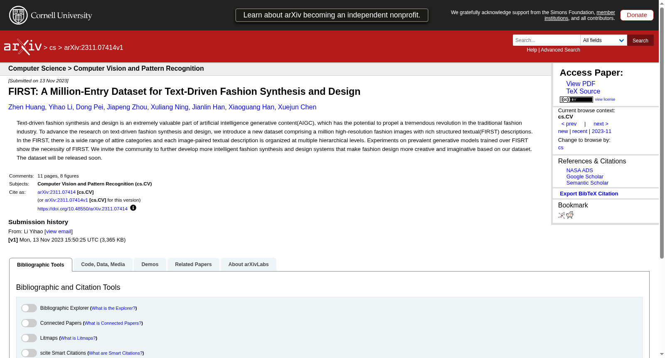Click the Help link

point(532,50)
